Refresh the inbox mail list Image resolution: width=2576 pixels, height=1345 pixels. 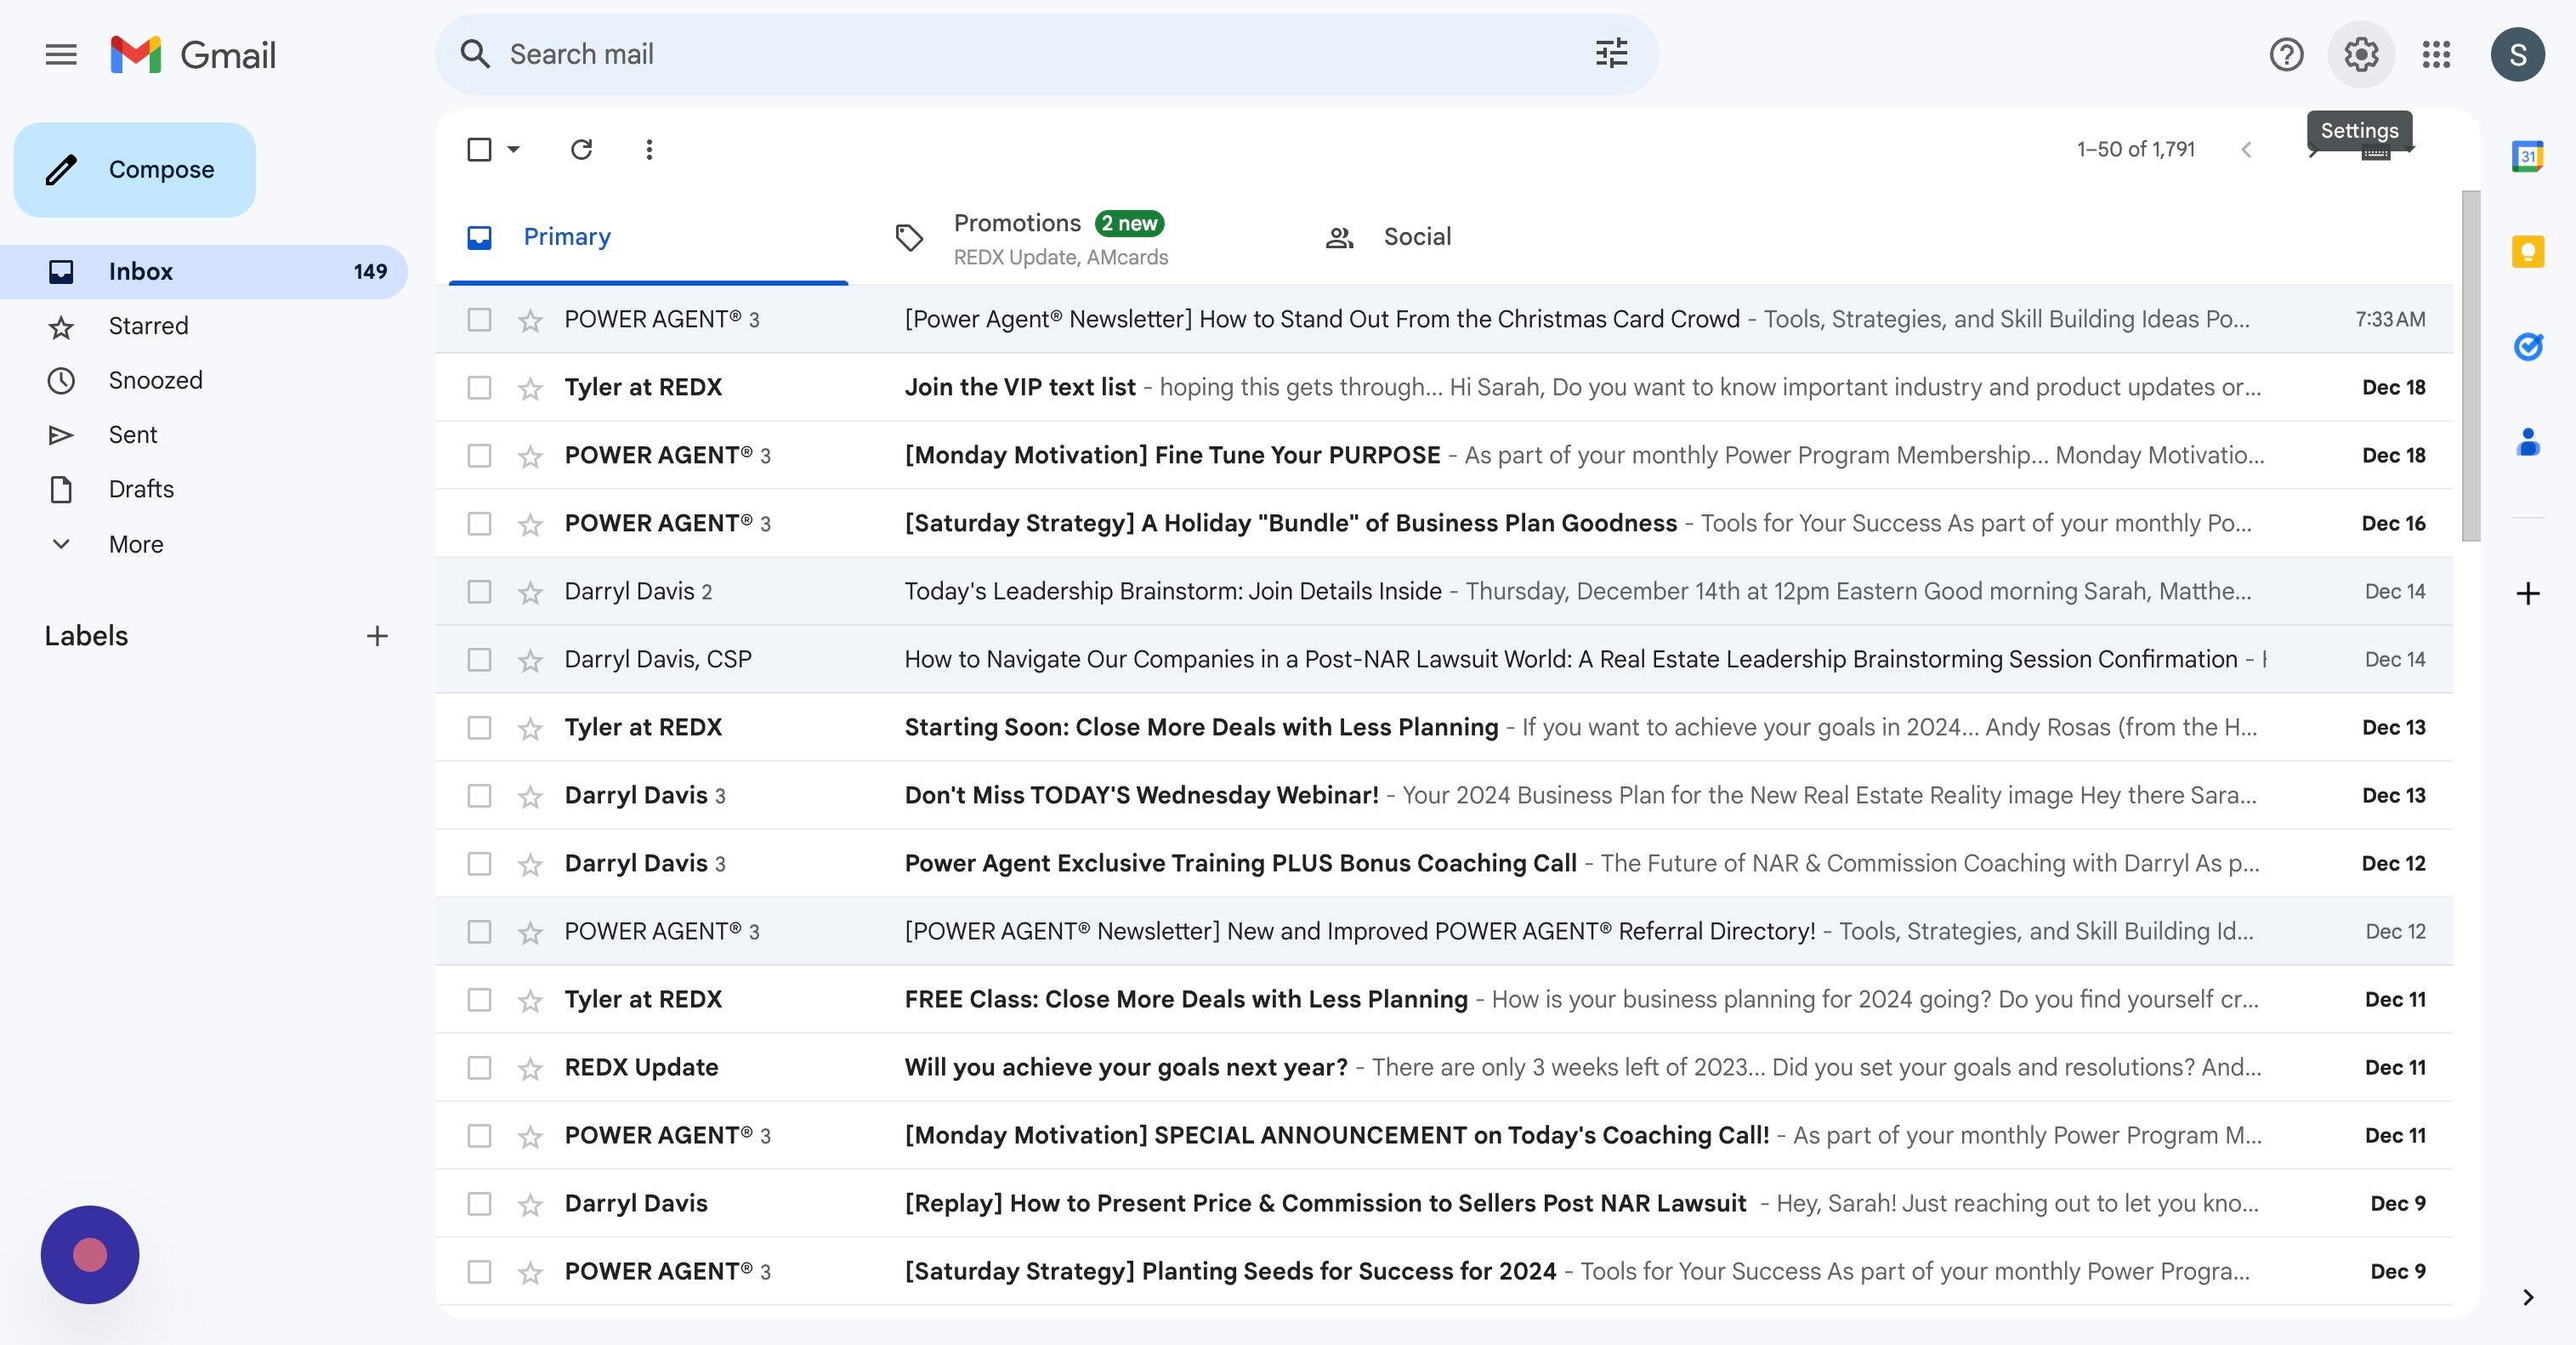click(581, 149)
